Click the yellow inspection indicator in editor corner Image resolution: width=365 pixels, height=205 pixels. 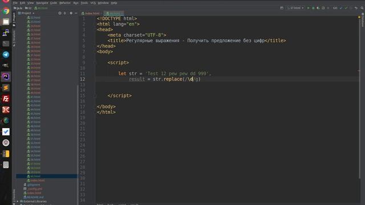359,17
